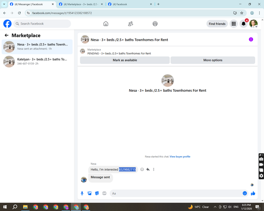
Task: Bookmark this page with star
Action: point(242,13)
